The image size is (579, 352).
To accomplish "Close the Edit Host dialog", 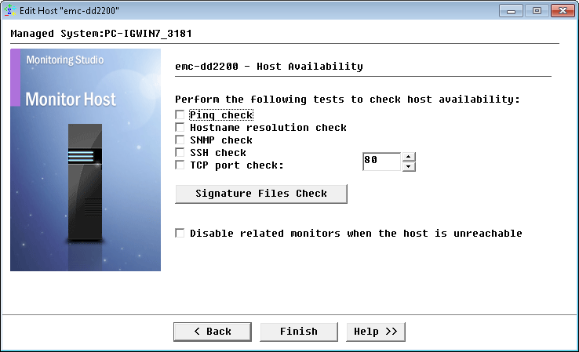I will pos(563,11).
